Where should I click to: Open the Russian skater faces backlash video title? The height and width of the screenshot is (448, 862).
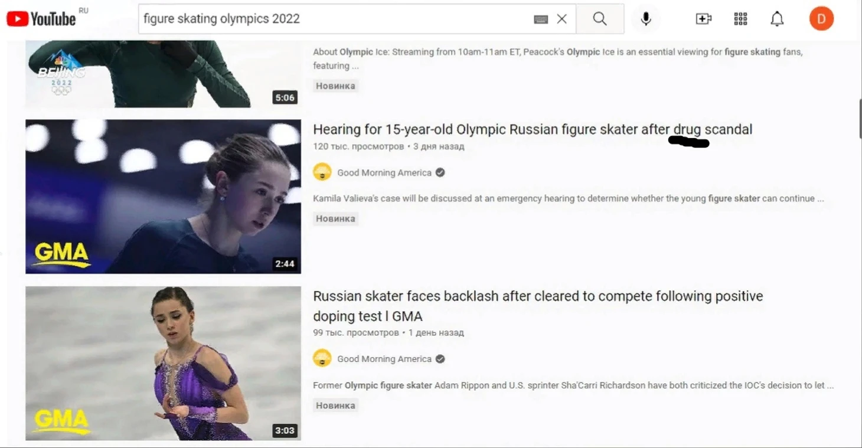coord(538,306)
